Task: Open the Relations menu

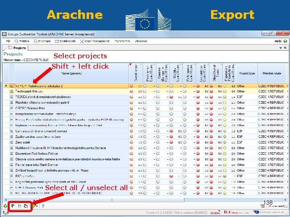Action: coord(42,41)
